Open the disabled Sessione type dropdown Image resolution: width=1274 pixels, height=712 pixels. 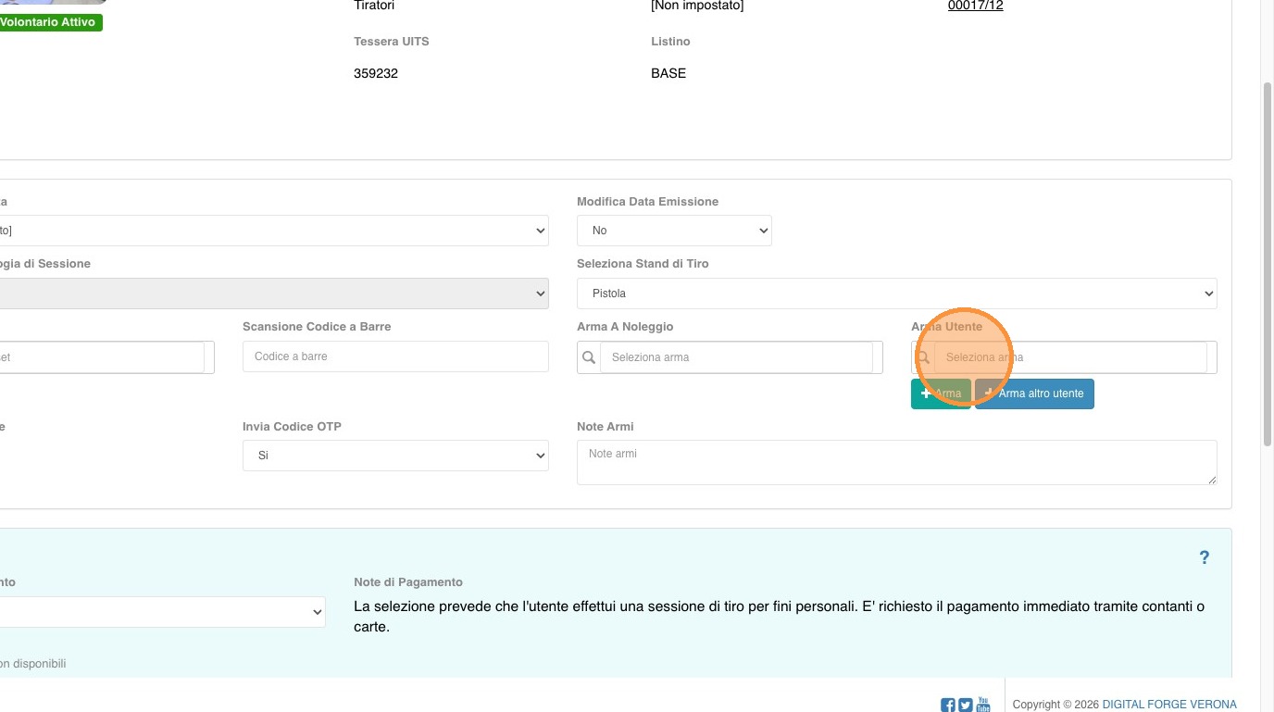coord(274,294)
